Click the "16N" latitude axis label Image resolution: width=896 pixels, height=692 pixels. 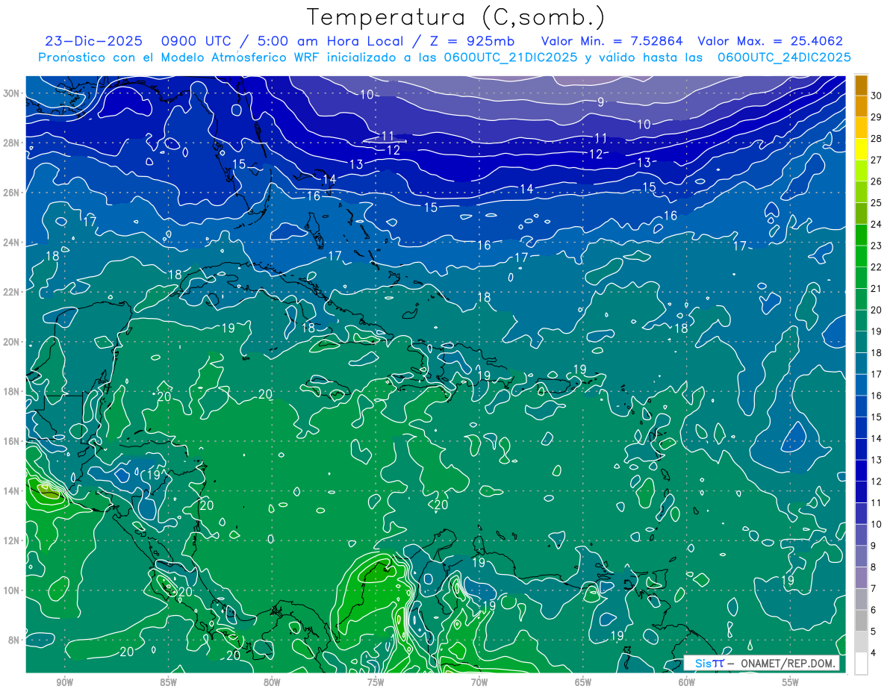click(x=13, y=441)
